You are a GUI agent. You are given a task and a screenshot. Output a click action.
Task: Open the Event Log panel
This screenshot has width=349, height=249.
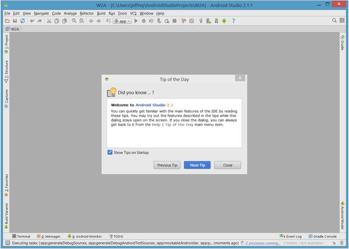point(291,237)
